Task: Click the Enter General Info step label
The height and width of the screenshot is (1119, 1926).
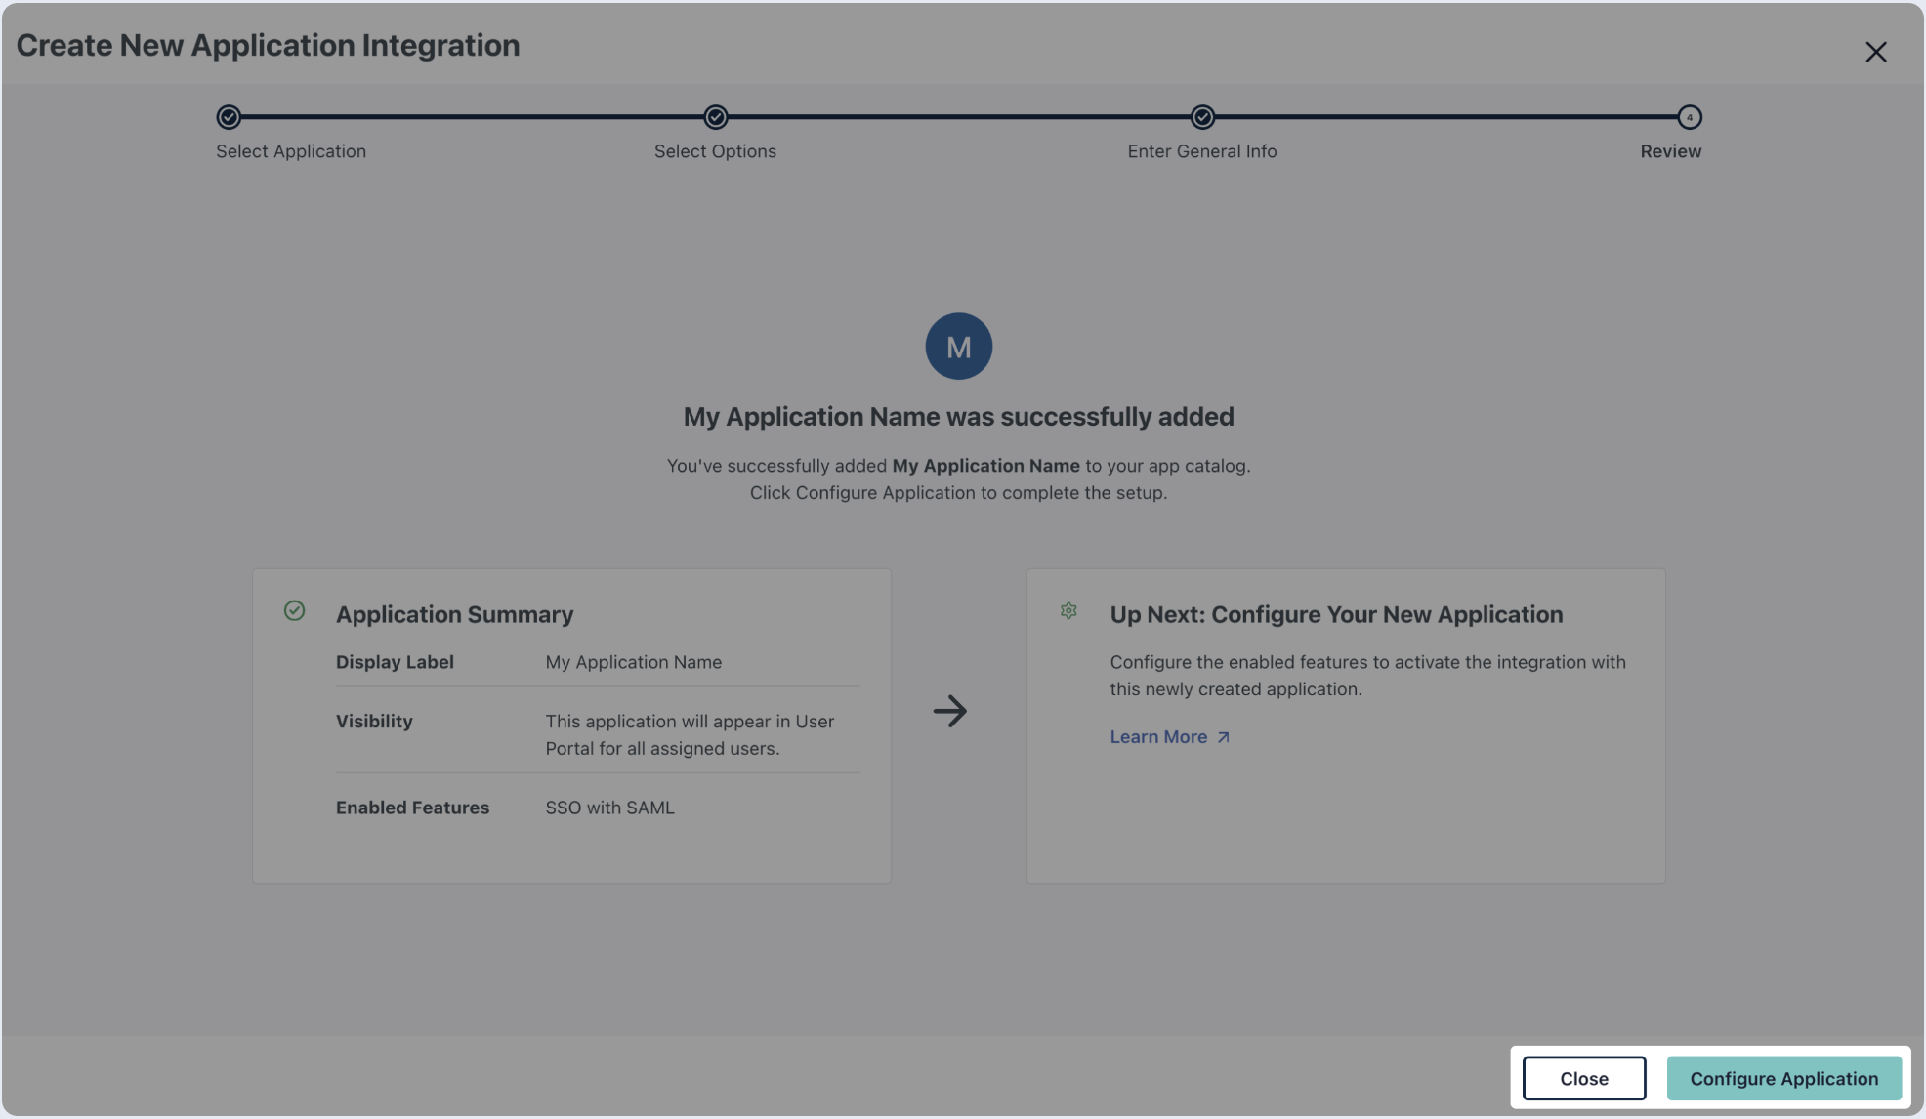Action: tap(1201, 151)
